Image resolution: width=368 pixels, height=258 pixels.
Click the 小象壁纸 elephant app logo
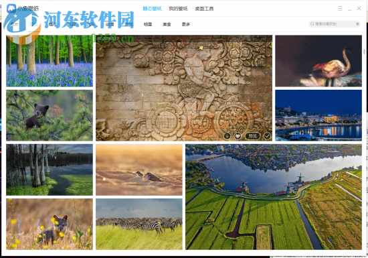tap(11, 9)
